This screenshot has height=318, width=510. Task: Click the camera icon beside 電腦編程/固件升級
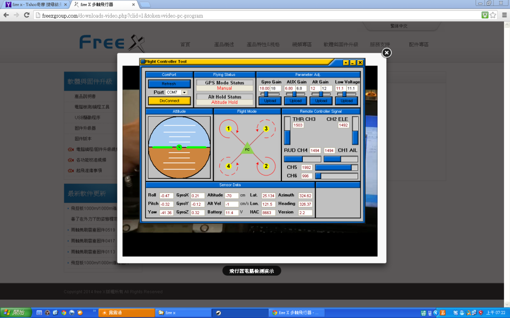(x=71, y=150)
